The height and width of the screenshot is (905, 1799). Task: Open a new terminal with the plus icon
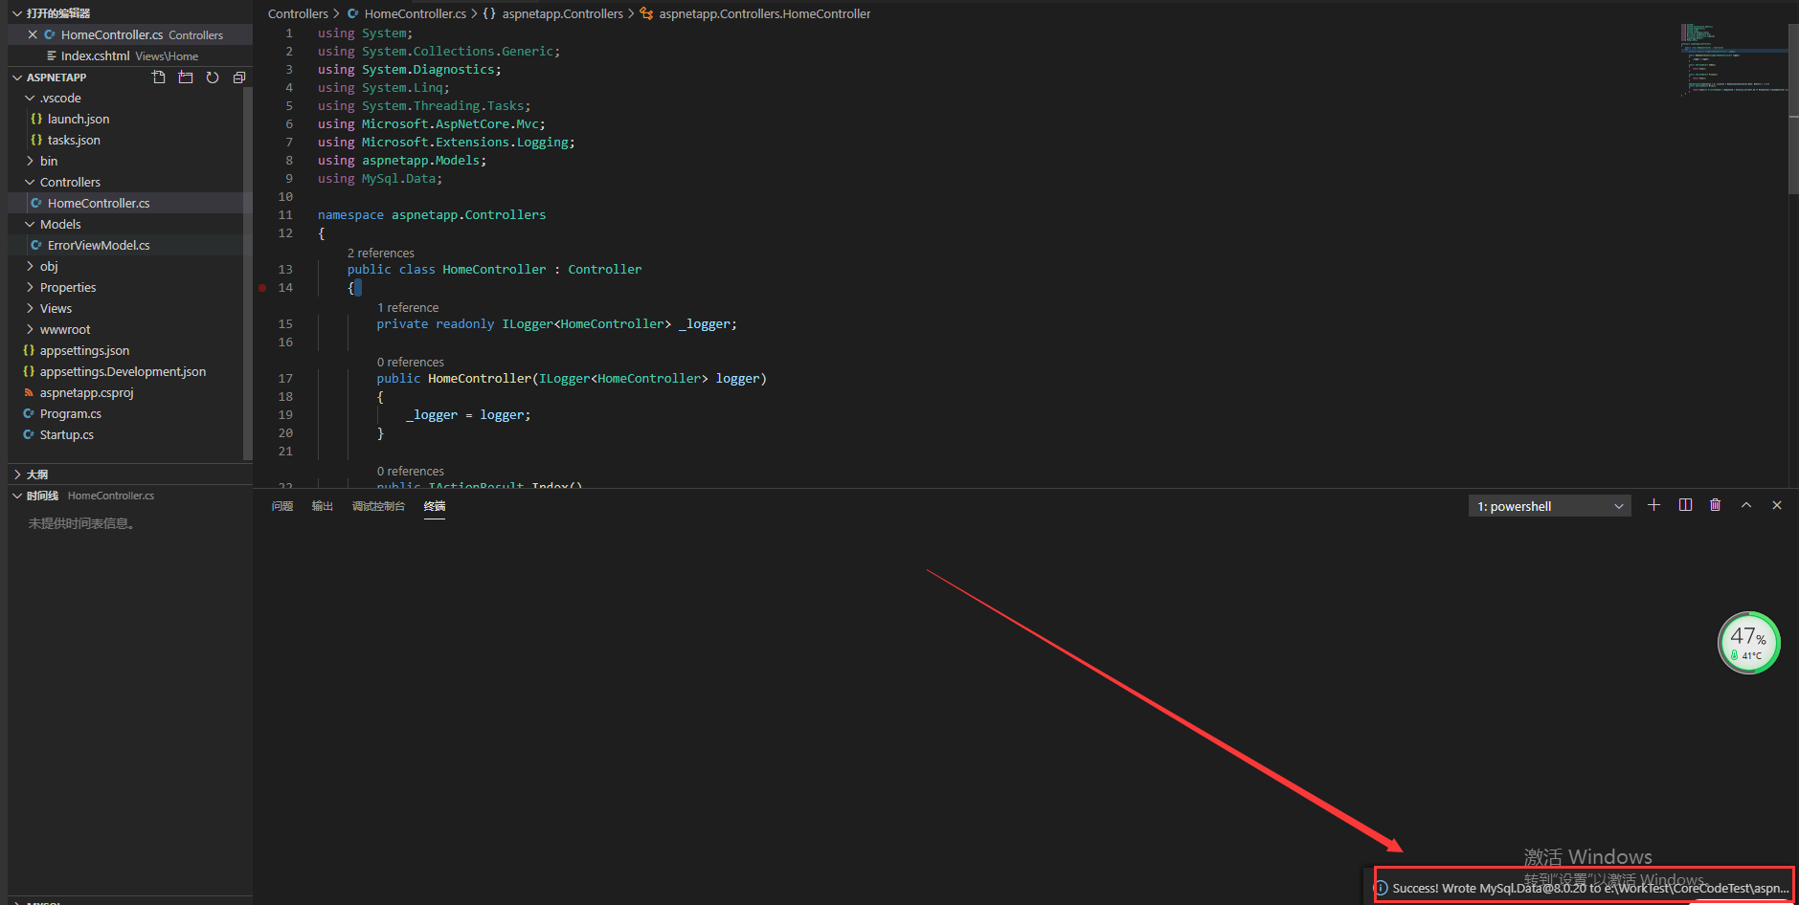[x=1653, y=504]
